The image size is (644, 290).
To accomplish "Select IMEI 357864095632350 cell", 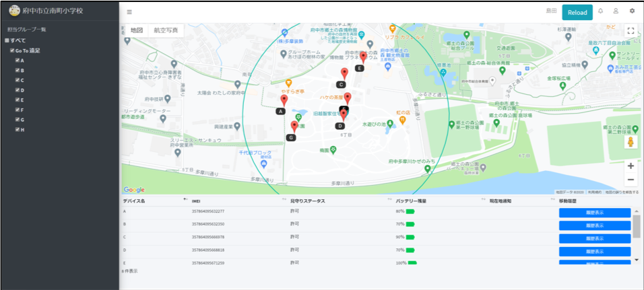I will [x=208, y=224].
